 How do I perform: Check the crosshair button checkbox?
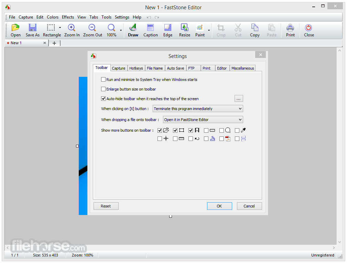(160, 139)
